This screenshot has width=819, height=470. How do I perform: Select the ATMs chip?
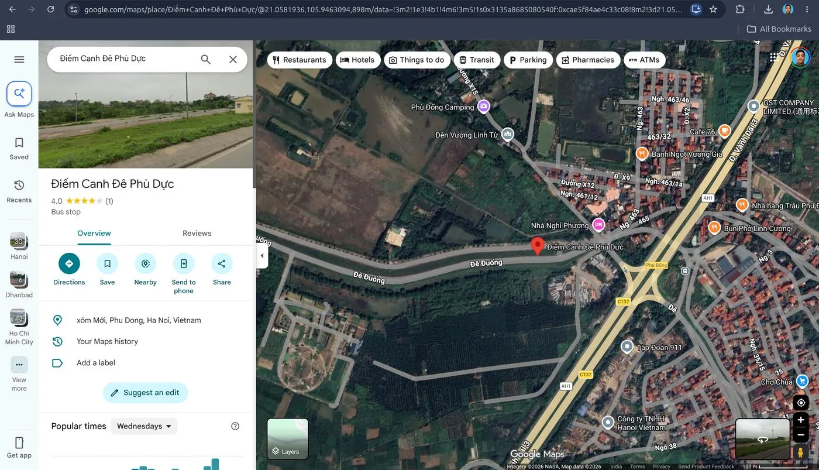click(x=644, y=60)
